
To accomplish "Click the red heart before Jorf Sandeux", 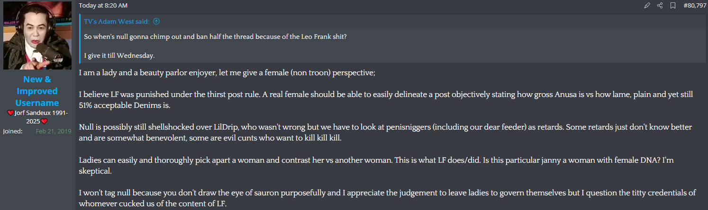I will (x=11, y=113).
